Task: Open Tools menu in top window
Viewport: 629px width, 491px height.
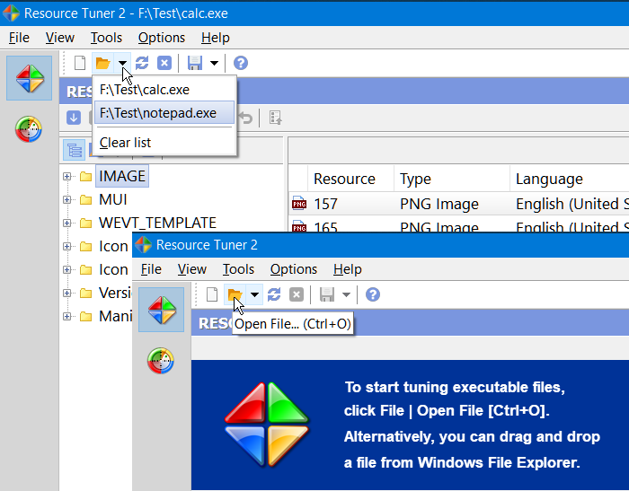Action: (x=106, y=38)
